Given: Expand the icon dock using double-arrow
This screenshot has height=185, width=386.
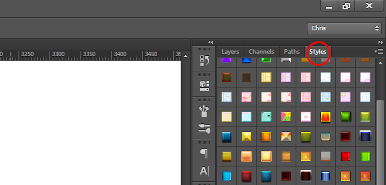Looking at the screenshot, I should [210, 42].
